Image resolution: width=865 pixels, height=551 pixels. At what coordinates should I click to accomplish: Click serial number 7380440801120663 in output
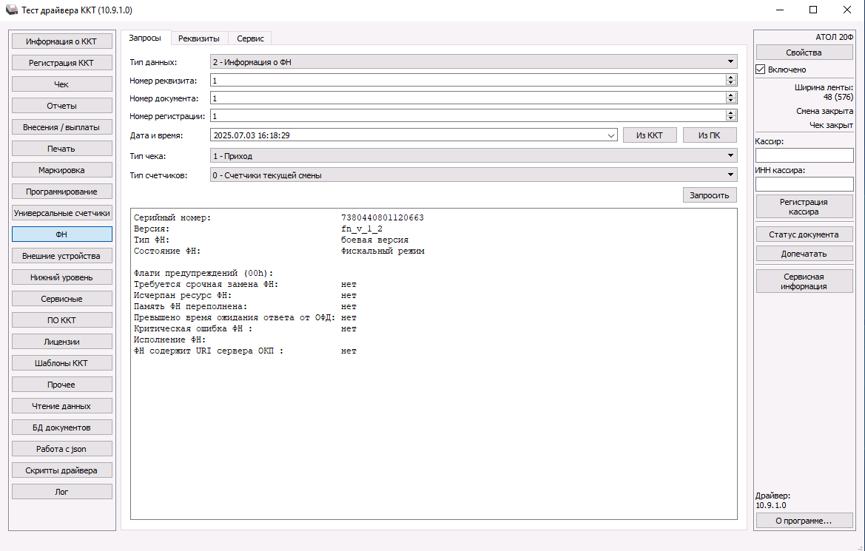[x=383, y=218]
